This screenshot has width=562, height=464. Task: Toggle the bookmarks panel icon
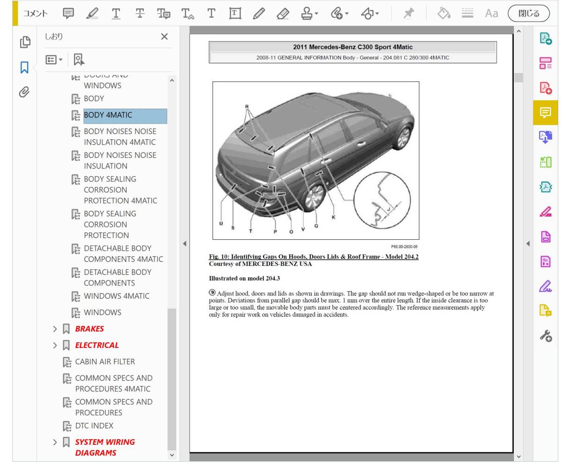tap(25, 67)
